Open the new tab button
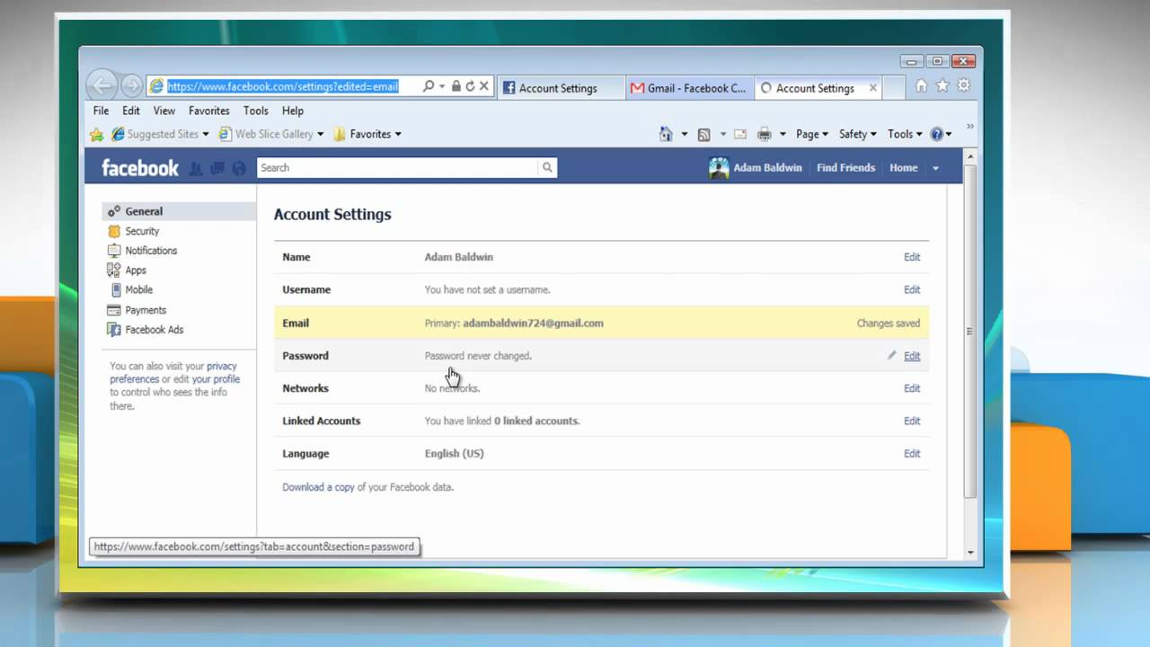Viewport: 1150px width, 647px height. coord(894,88)
